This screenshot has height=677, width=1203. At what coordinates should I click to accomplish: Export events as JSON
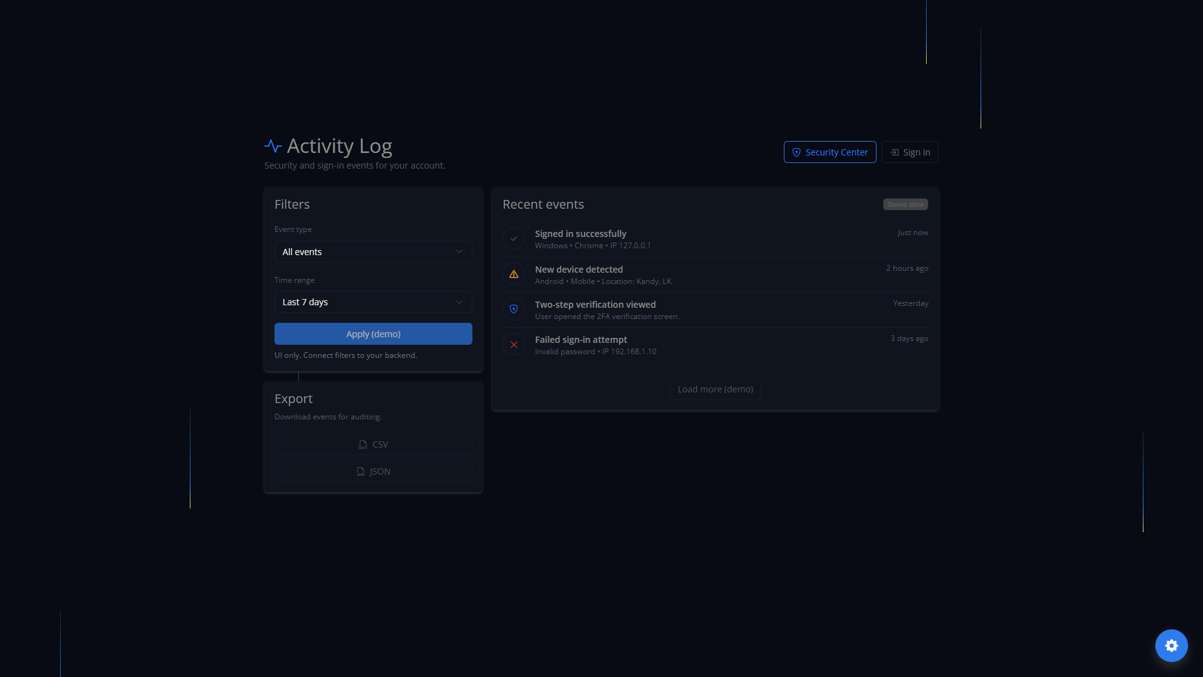tap(373, 471)
